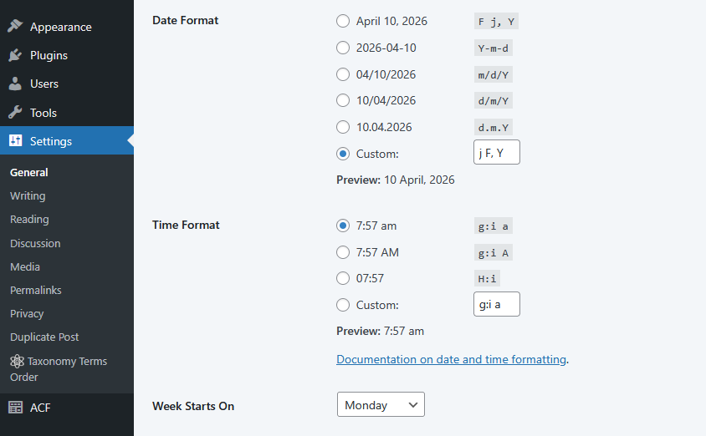The width and height of the screenshot is (706, 436).
Task: Open the Discussion settings submenu
Action: (35, 244)
